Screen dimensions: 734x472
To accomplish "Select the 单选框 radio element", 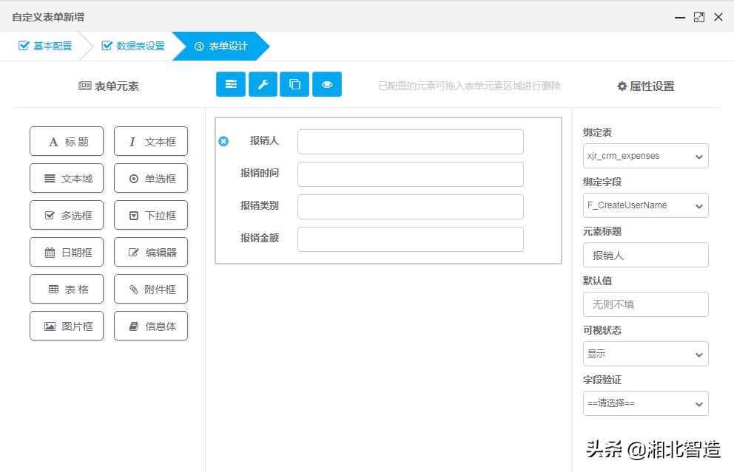I will click(x=151, y=178).
